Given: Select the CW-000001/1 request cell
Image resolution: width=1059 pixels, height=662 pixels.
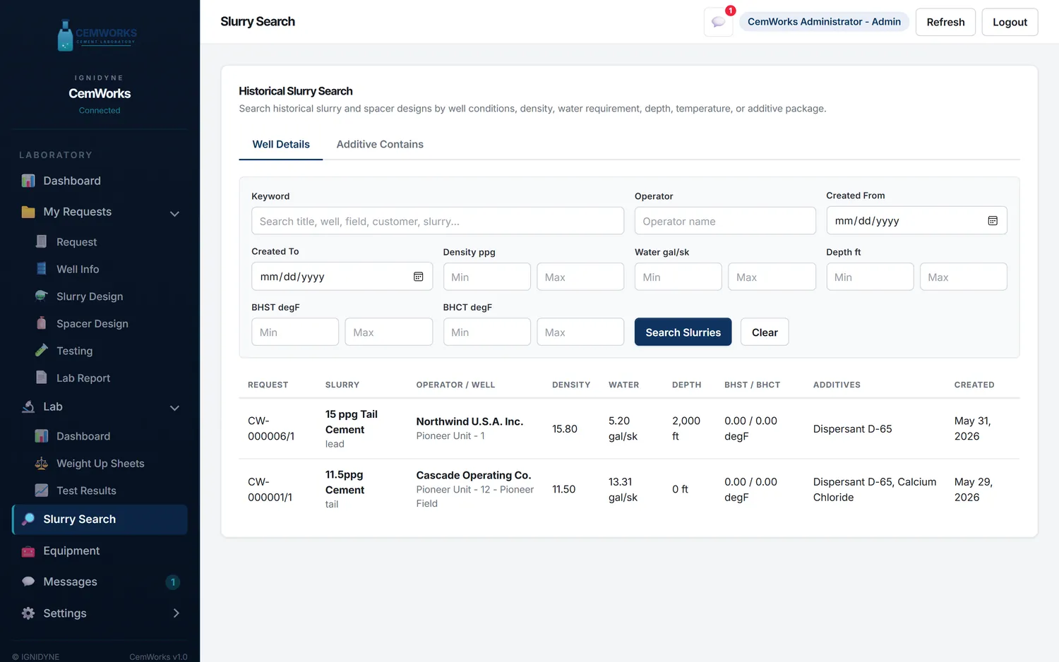Looking at the screenshot, I should tap(270, 489).
